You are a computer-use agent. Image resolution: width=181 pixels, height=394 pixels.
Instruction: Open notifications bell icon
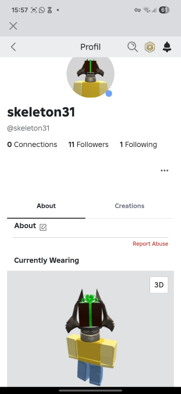(167, 47)
